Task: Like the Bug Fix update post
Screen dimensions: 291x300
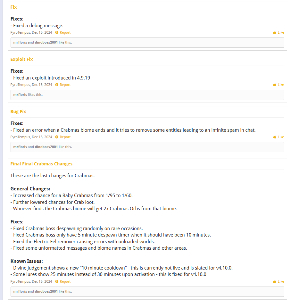Action: coord(278,137)
